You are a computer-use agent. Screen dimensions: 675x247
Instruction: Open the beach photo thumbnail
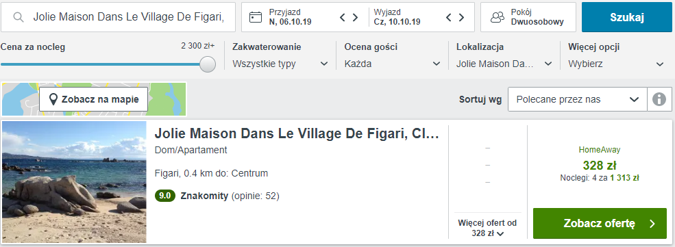[x=75, y=182]
